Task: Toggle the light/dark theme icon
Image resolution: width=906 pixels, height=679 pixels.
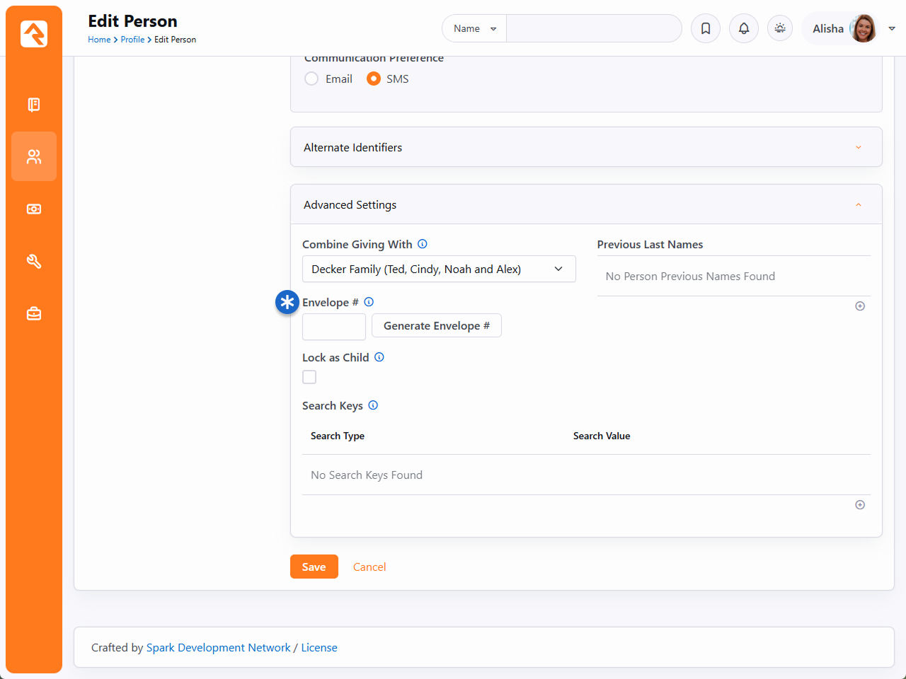Action: tap(780, 28)
